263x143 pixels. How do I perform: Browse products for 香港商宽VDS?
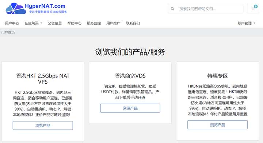(130, 108)
